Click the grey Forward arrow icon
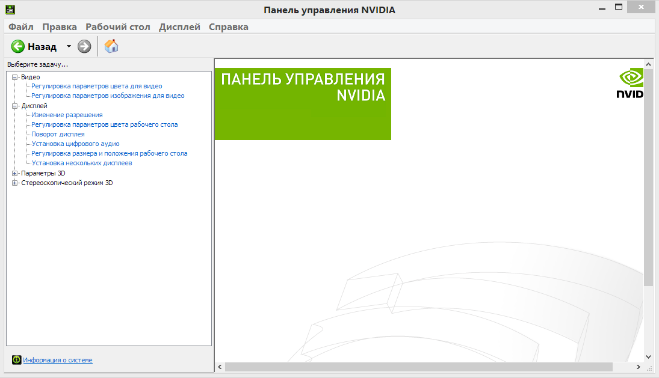 [84, 46]
